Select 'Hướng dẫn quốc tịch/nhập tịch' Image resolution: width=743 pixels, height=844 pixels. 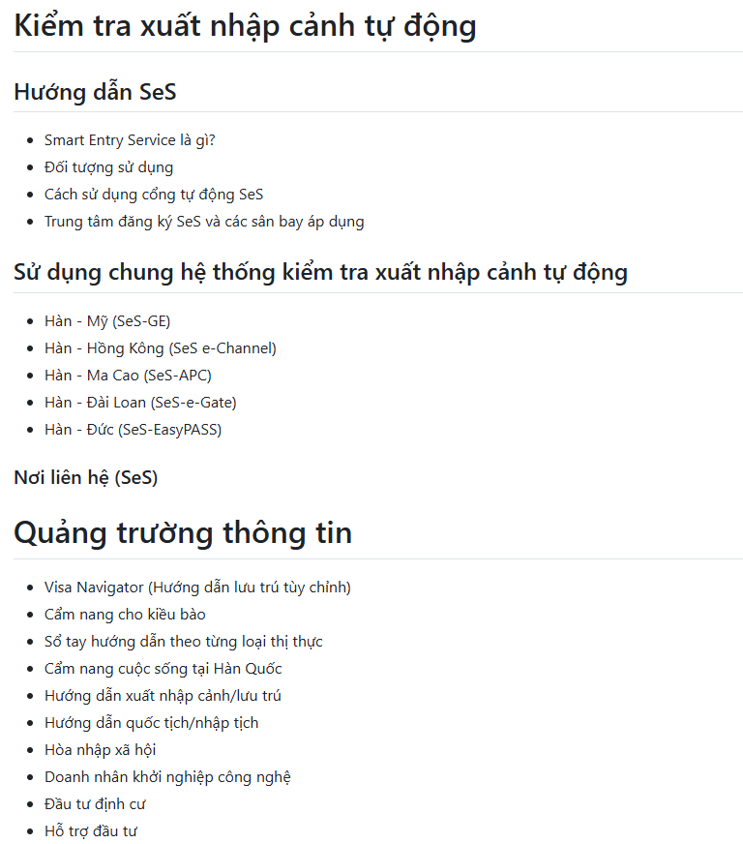tap(151, 723)
